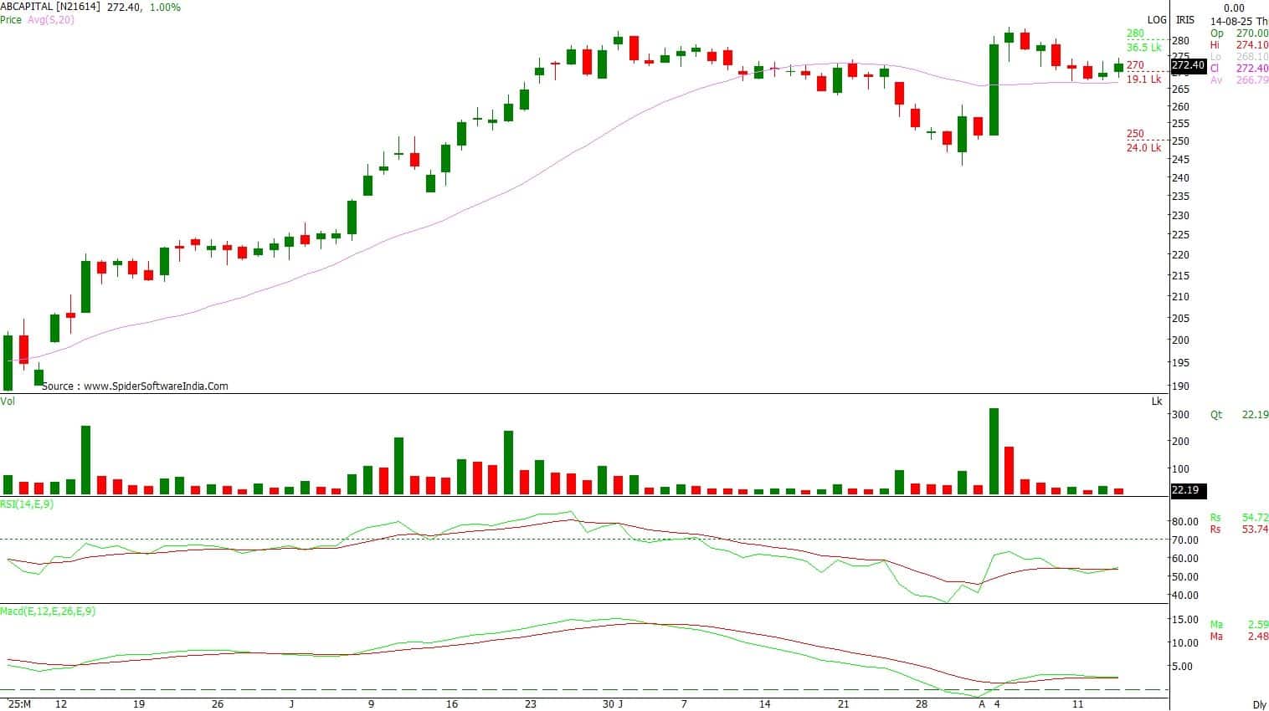Click the Vol panel label
Viewport: 1269px width, 711px height.
(x=8, y=402)
